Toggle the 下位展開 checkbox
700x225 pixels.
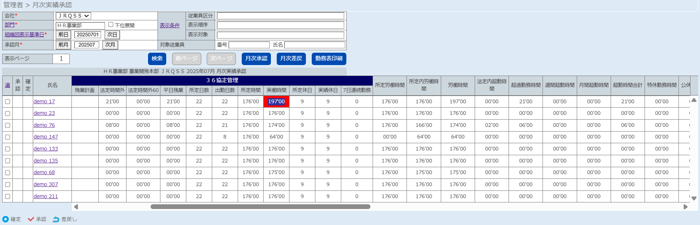pos(111,25)
